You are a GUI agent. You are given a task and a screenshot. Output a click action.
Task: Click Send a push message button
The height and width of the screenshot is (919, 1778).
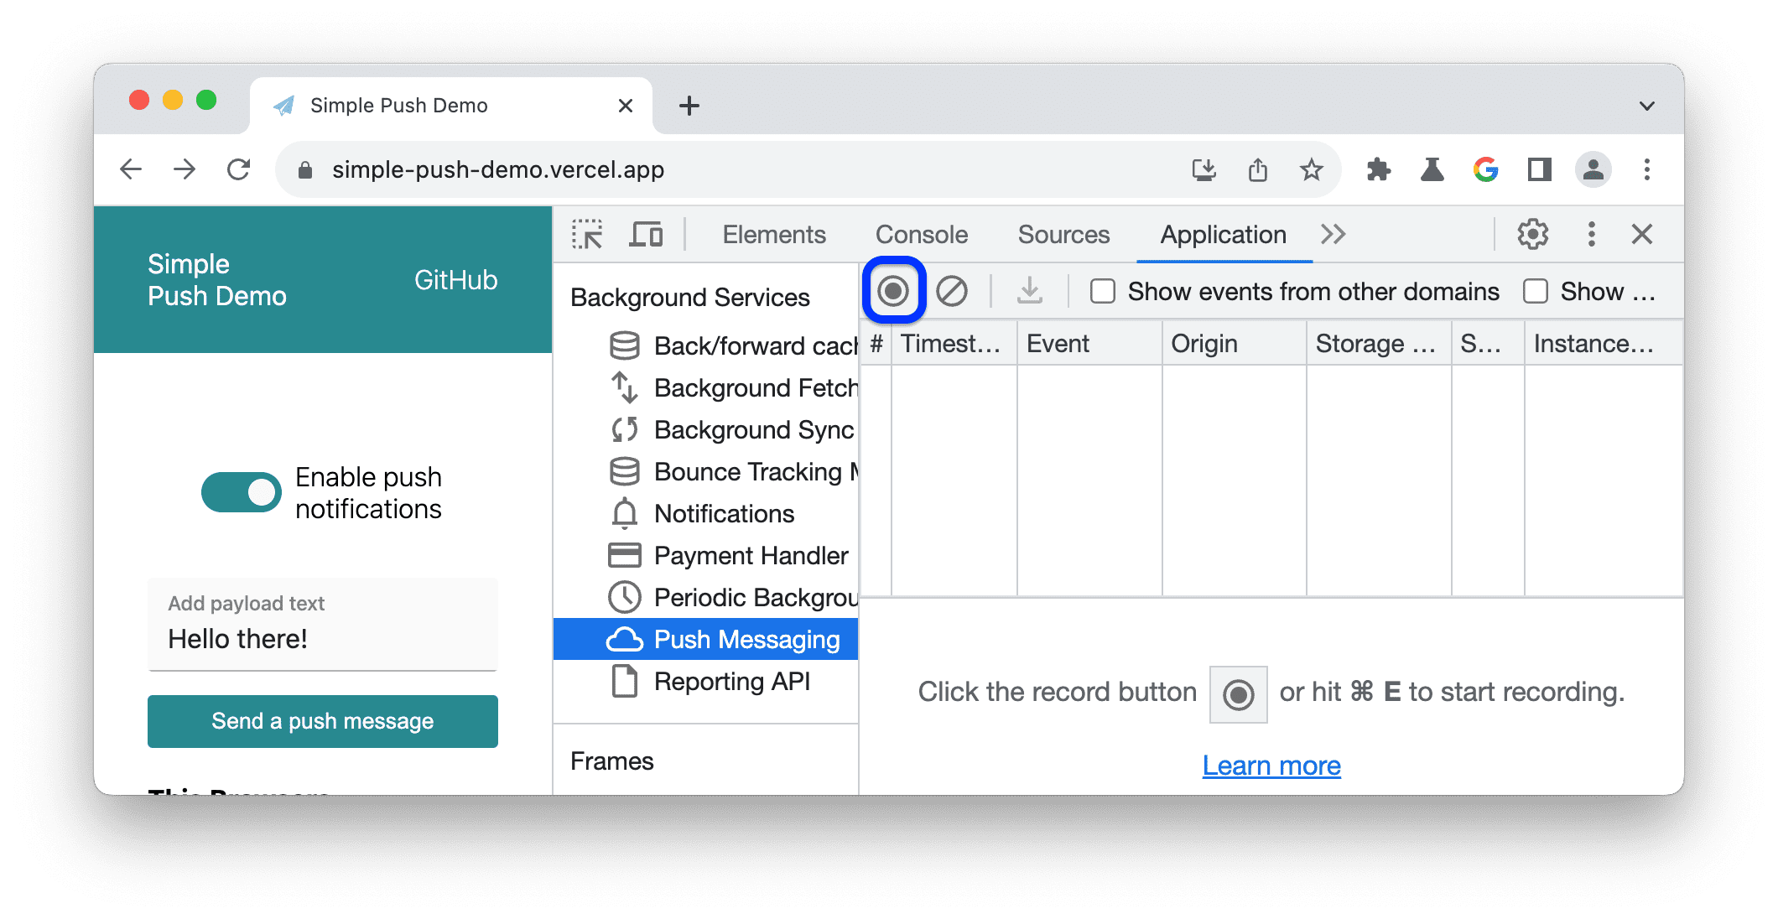pyautogui.click(x=324, y=719)
